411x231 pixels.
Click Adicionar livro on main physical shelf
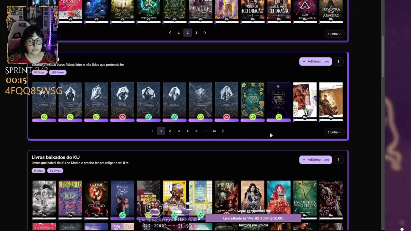(316, 61)
